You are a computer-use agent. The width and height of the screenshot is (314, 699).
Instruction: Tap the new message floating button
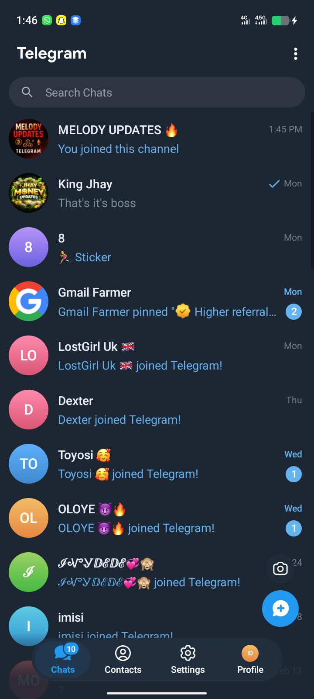(280, 608)
